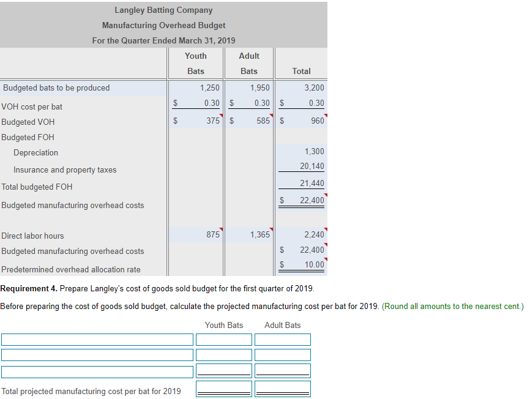Click the VOH cost per bat label
The image size is (530, 399).
tap(32, 106)
